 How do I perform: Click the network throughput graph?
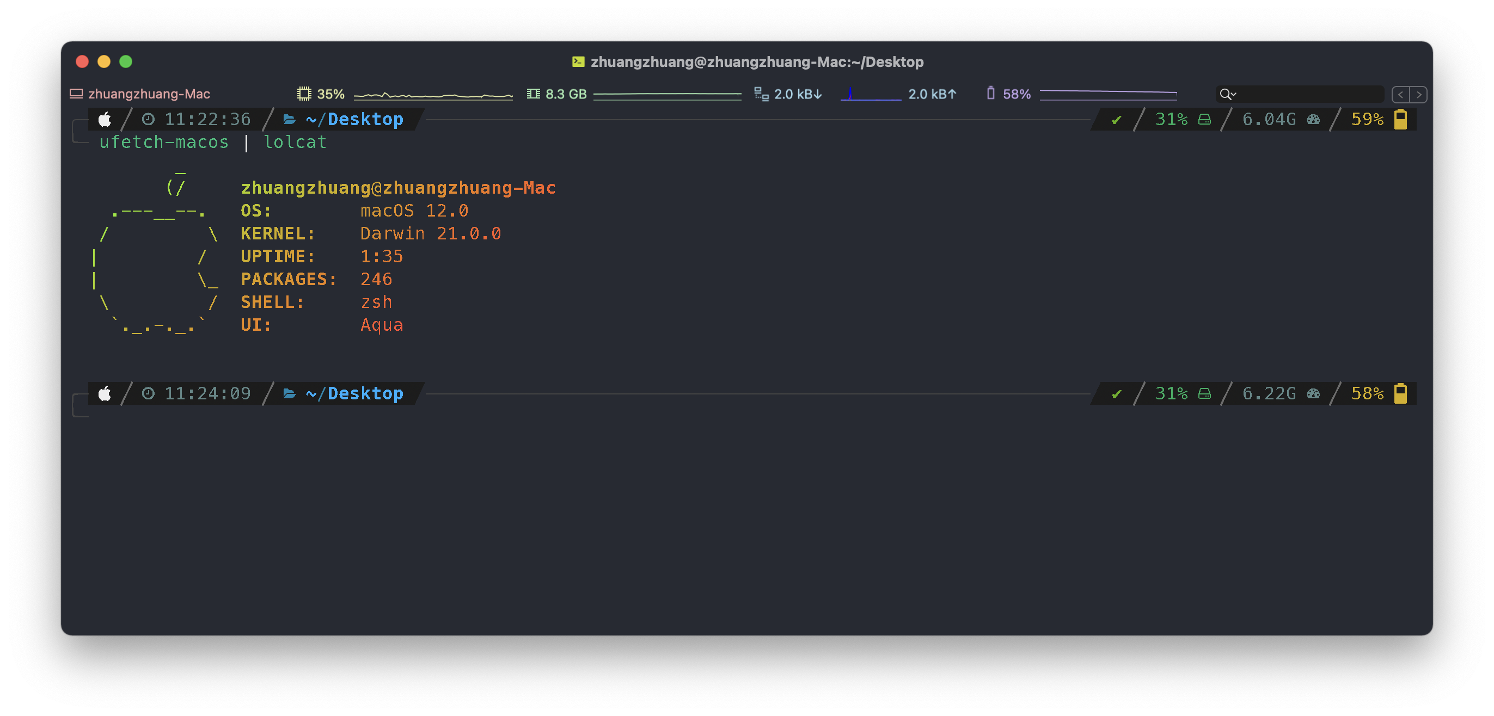click(871, 94)
